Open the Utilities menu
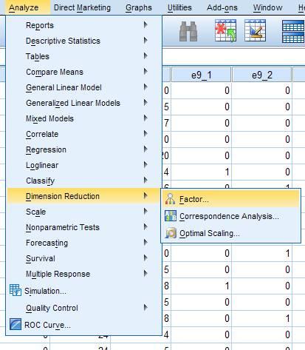 [179, 7]
